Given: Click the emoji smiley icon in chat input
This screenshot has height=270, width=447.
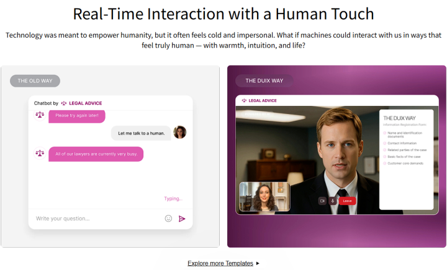Looking at the screenshot, I should coord(168,218).
